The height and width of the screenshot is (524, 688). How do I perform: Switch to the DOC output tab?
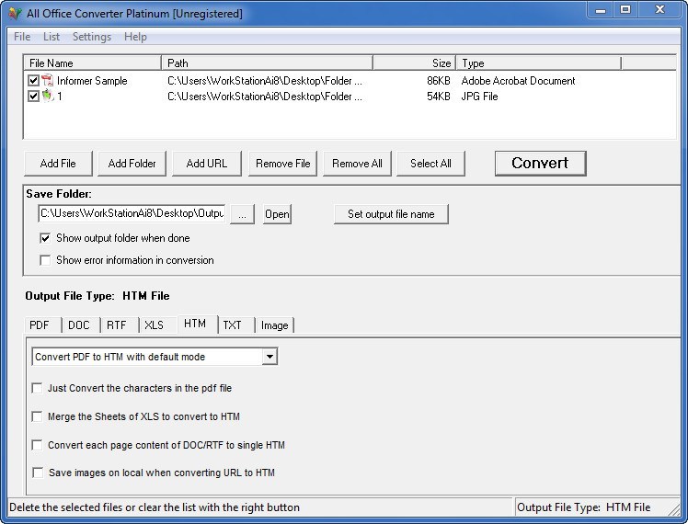coord(79,325)
